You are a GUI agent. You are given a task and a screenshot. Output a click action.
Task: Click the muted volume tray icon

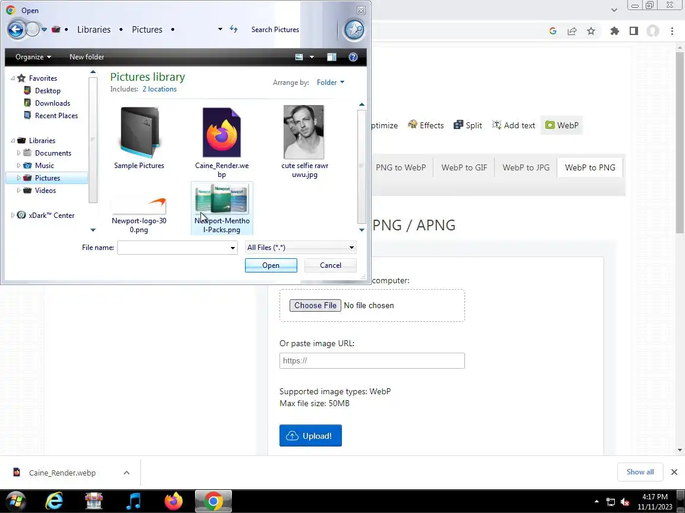click(x=625, y=502)
